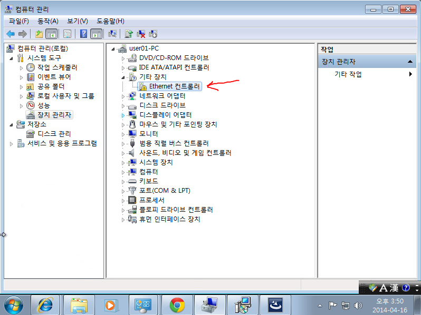Expand the 디스플레이 어댑터 category
The height and width of the screenshot is (315, 421).
tap(123, 115)
